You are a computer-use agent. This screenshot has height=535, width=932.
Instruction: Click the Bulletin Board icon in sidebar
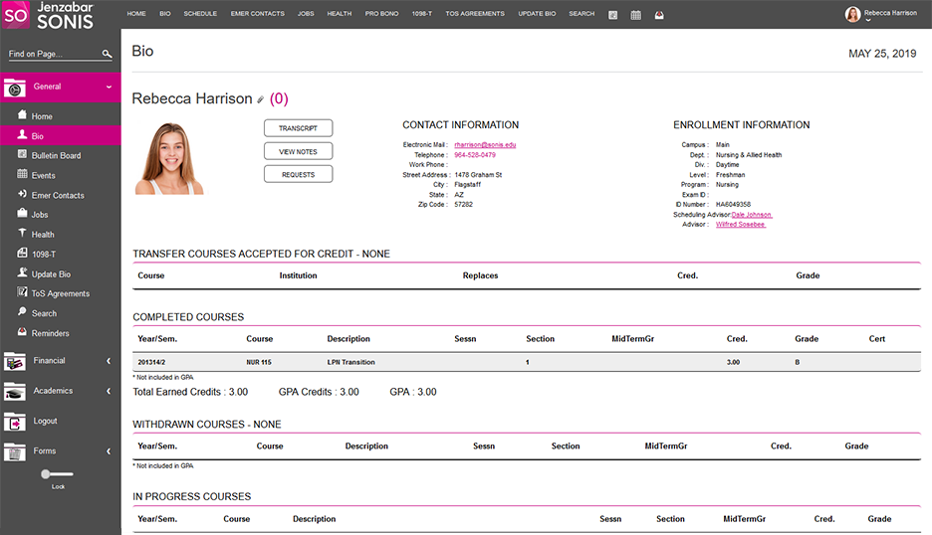click(22, 155)
